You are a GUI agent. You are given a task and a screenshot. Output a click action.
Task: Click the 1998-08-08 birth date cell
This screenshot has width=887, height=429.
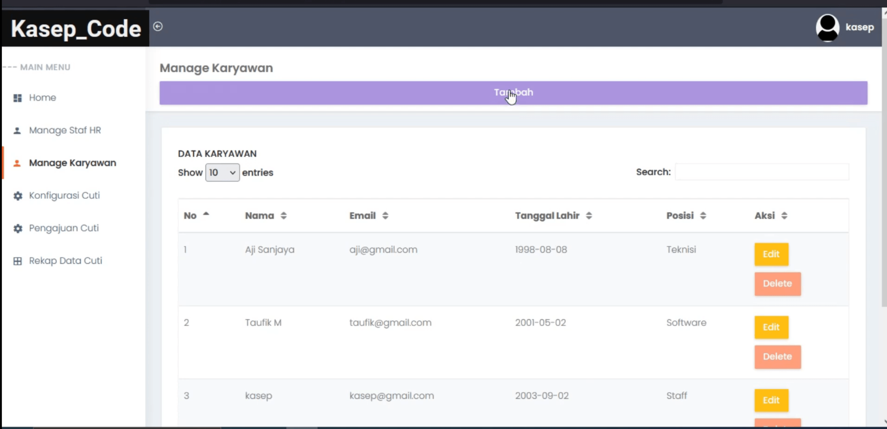[541, 250]
